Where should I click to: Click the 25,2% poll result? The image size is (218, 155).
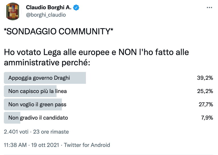(x=205, y=91)
